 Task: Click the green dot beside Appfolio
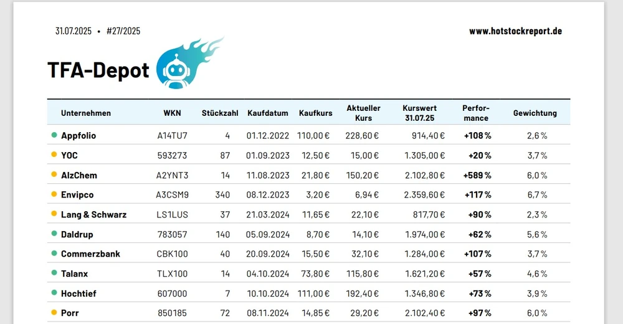tap(54, 135)
